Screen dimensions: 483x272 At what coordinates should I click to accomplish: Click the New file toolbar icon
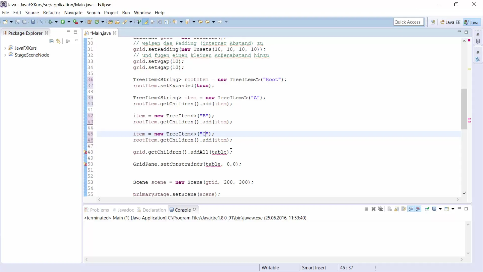[x=5, y=22]
